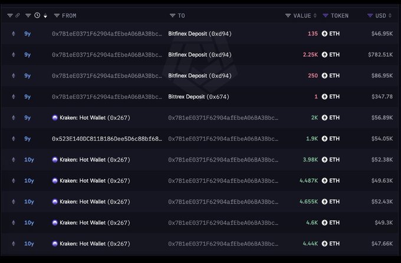Click Ethereum chain icon in the Bittrex Deposit row
The height and width of the screenshot is (263, 401).
click(14, 97)
